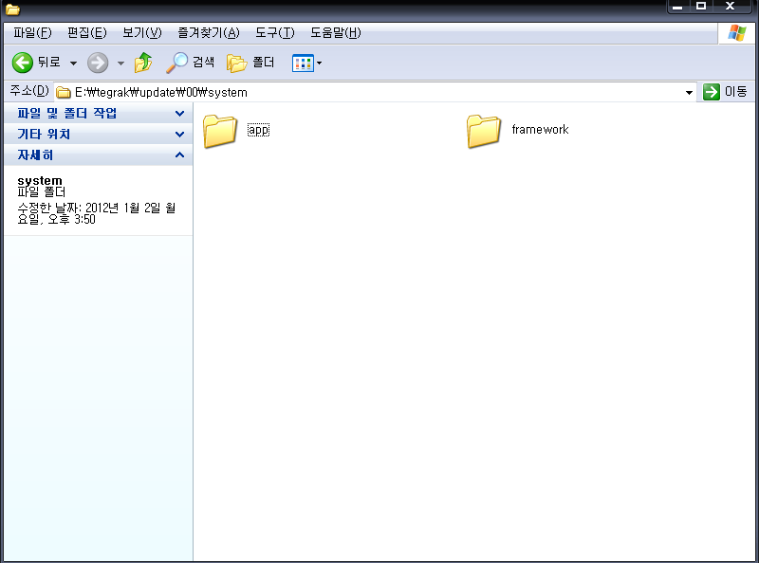Open the Search magnifier tool
Screen dimensions: 759x563
[177, 63]
